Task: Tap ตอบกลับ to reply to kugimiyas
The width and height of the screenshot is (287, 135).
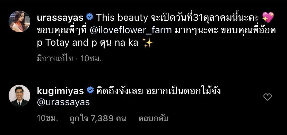Action: (154, 119)
